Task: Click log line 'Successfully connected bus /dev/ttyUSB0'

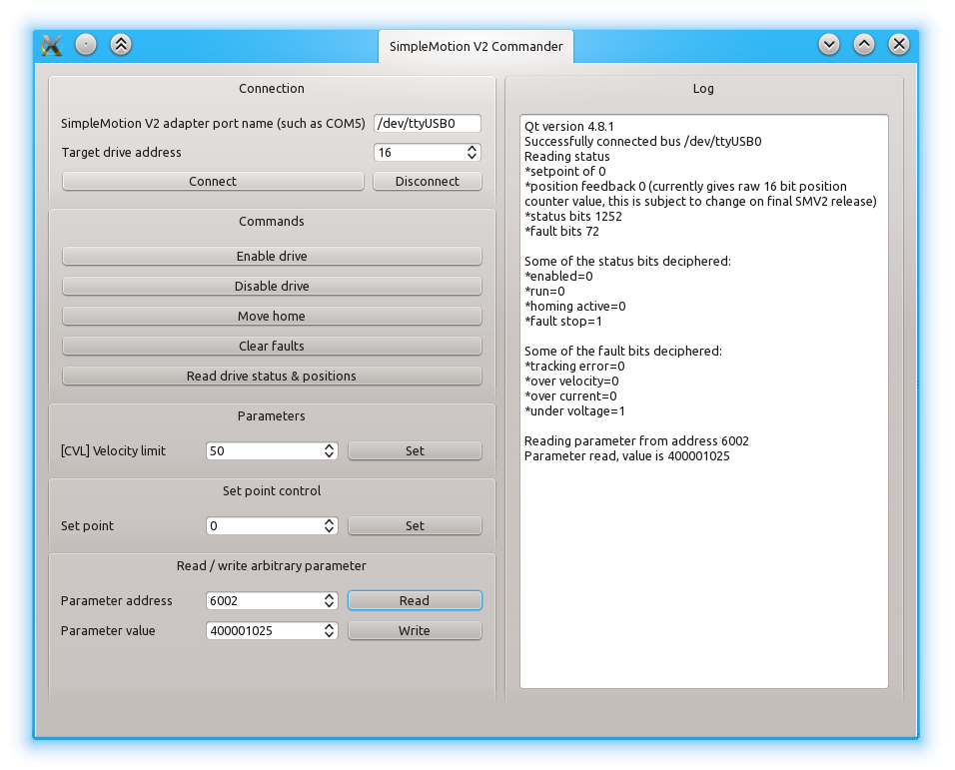Action: pyautogui.click(x=642, y=141)
